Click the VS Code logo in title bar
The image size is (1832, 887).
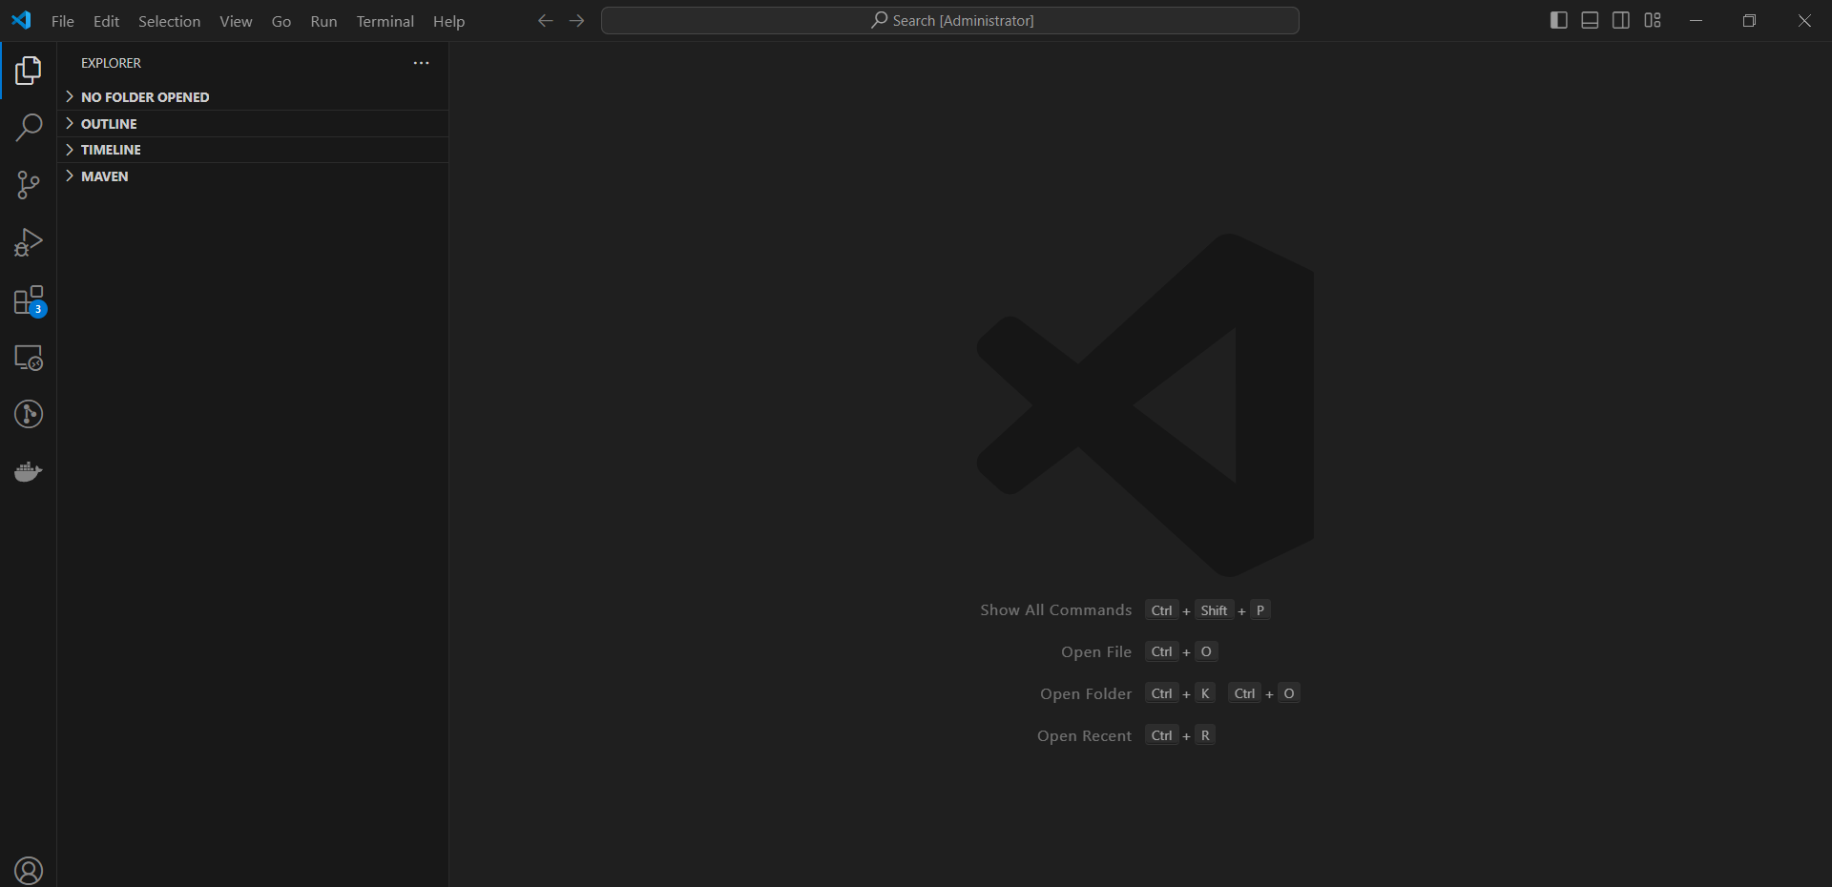(21, 20)
